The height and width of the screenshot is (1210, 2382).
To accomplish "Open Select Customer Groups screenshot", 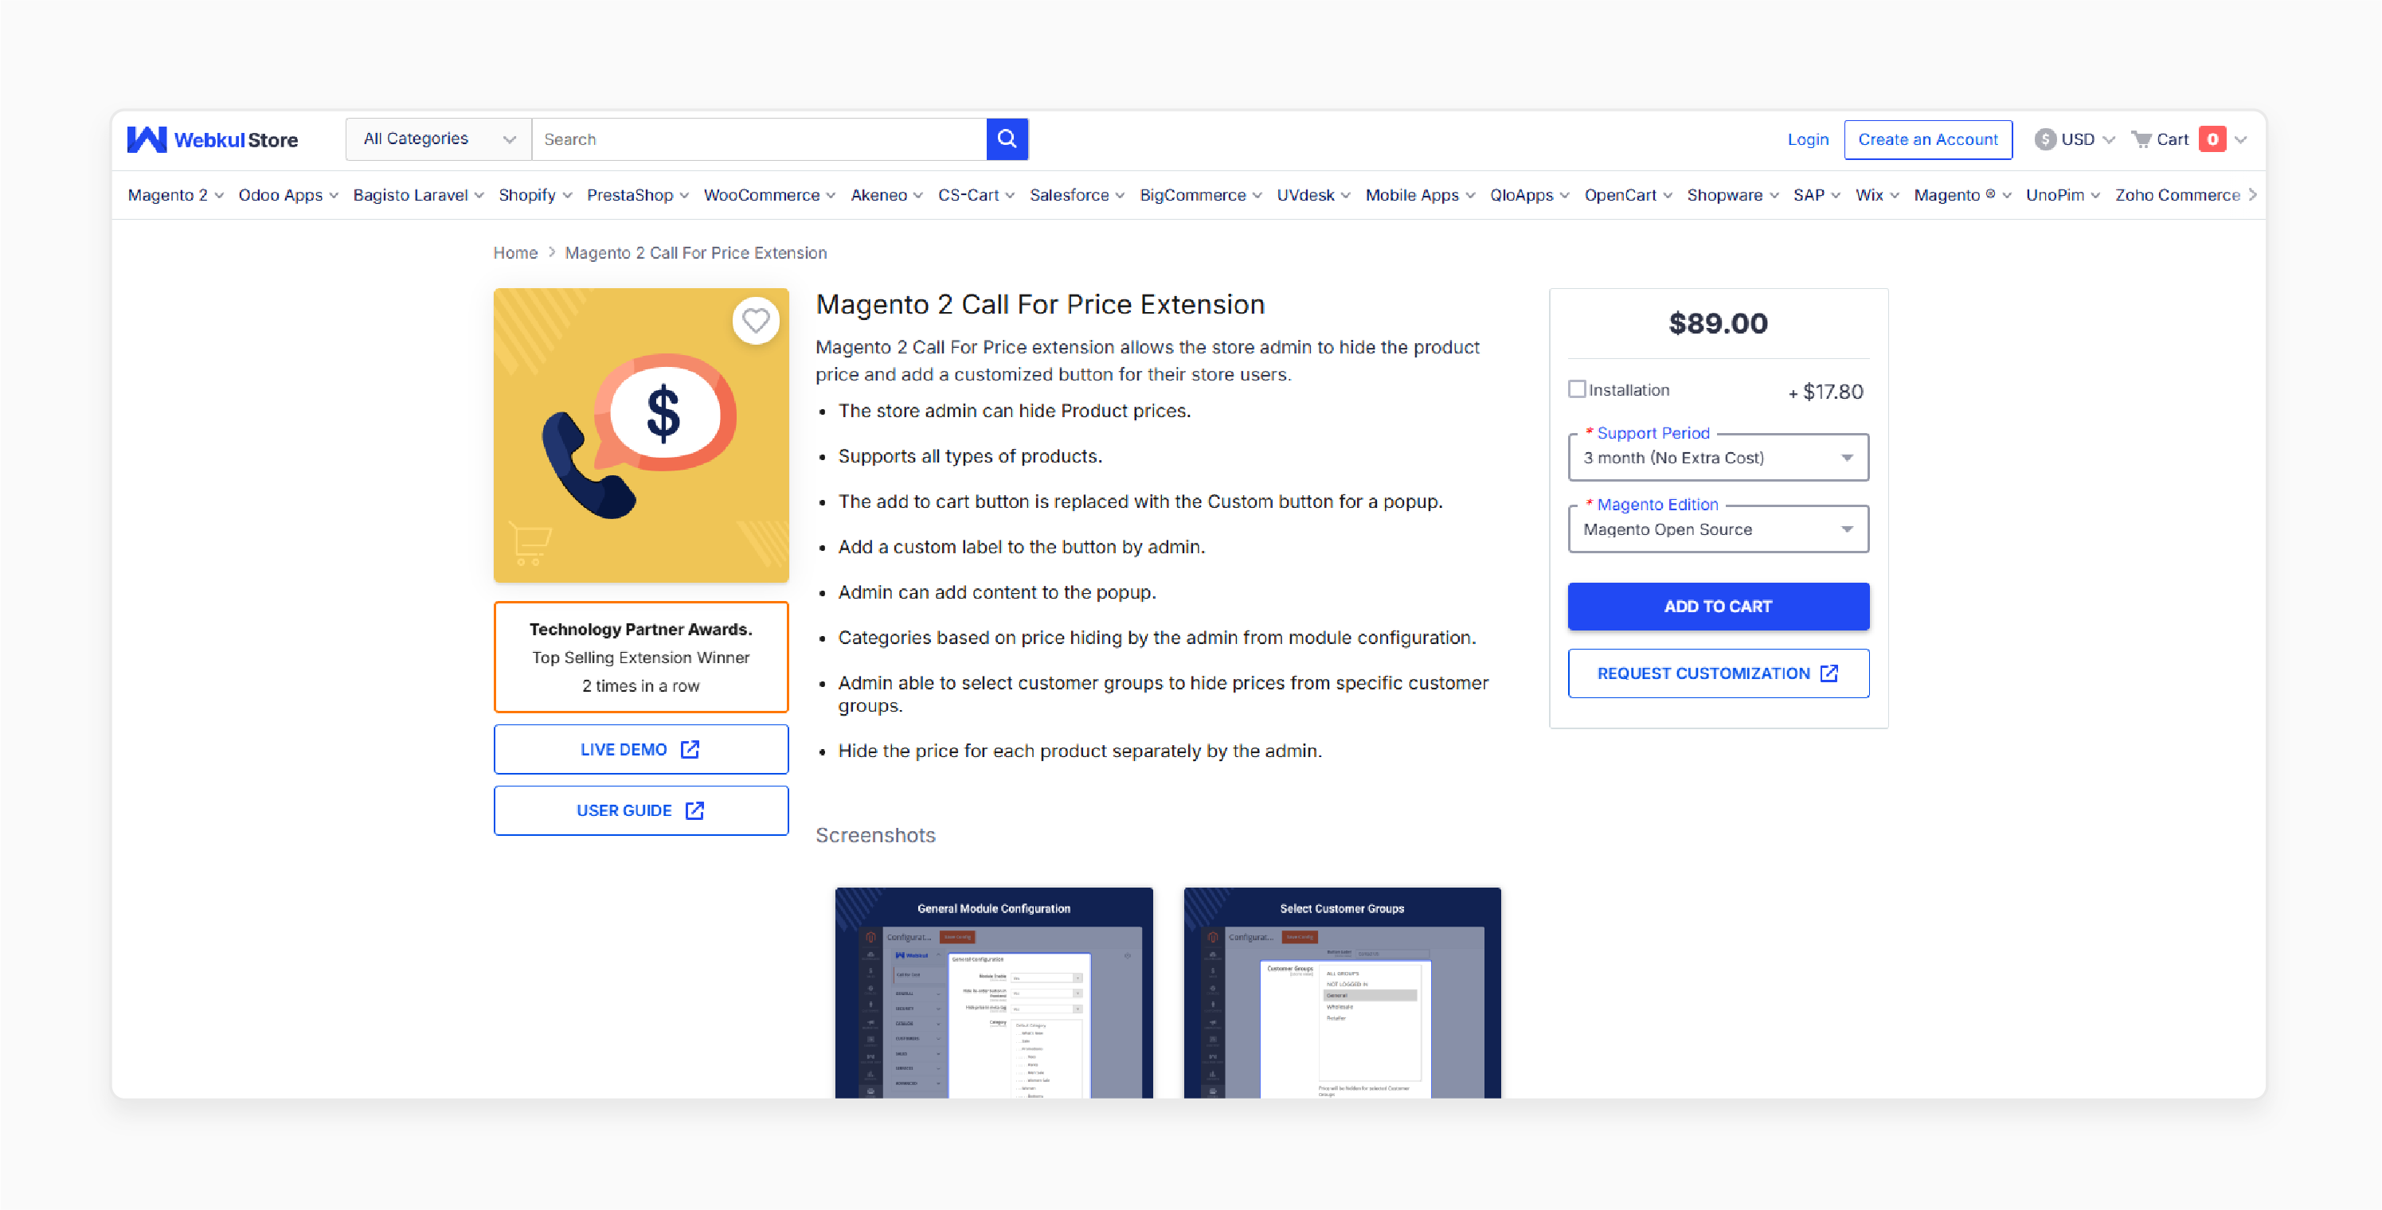I will pos(1342,992).
